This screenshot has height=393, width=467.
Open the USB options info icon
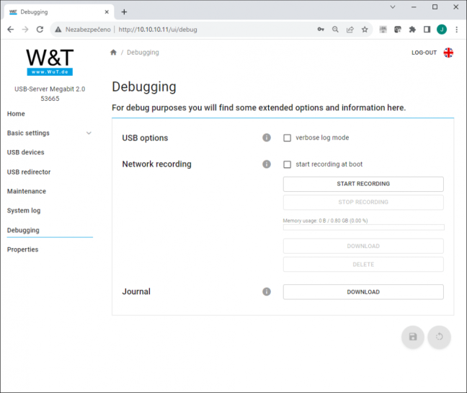pyautogui.click(x=267, y=138)
